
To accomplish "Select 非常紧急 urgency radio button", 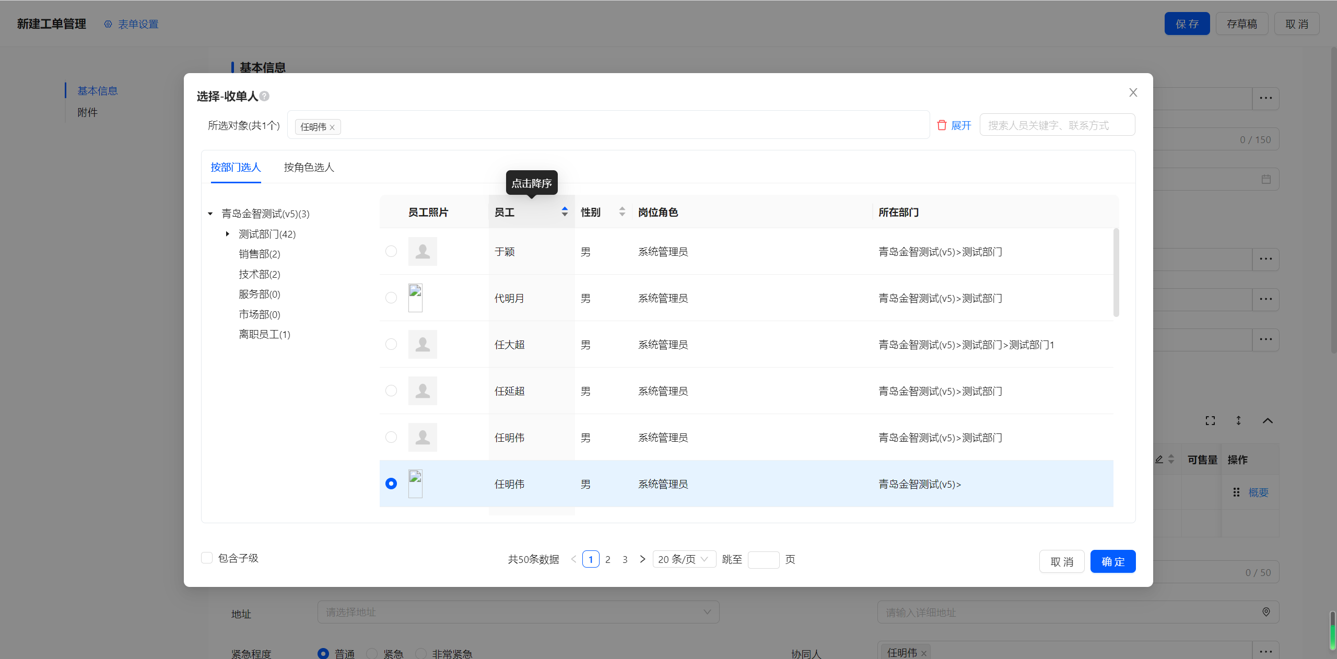I will [420, 654].
